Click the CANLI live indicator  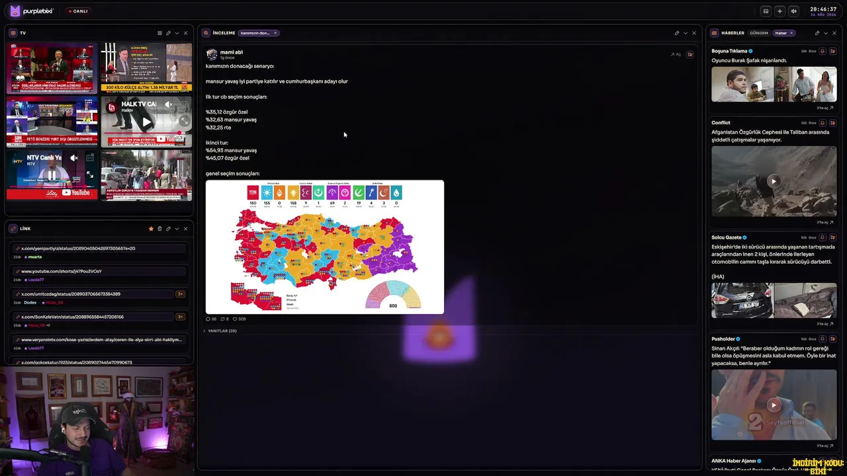tap(77, 11)
